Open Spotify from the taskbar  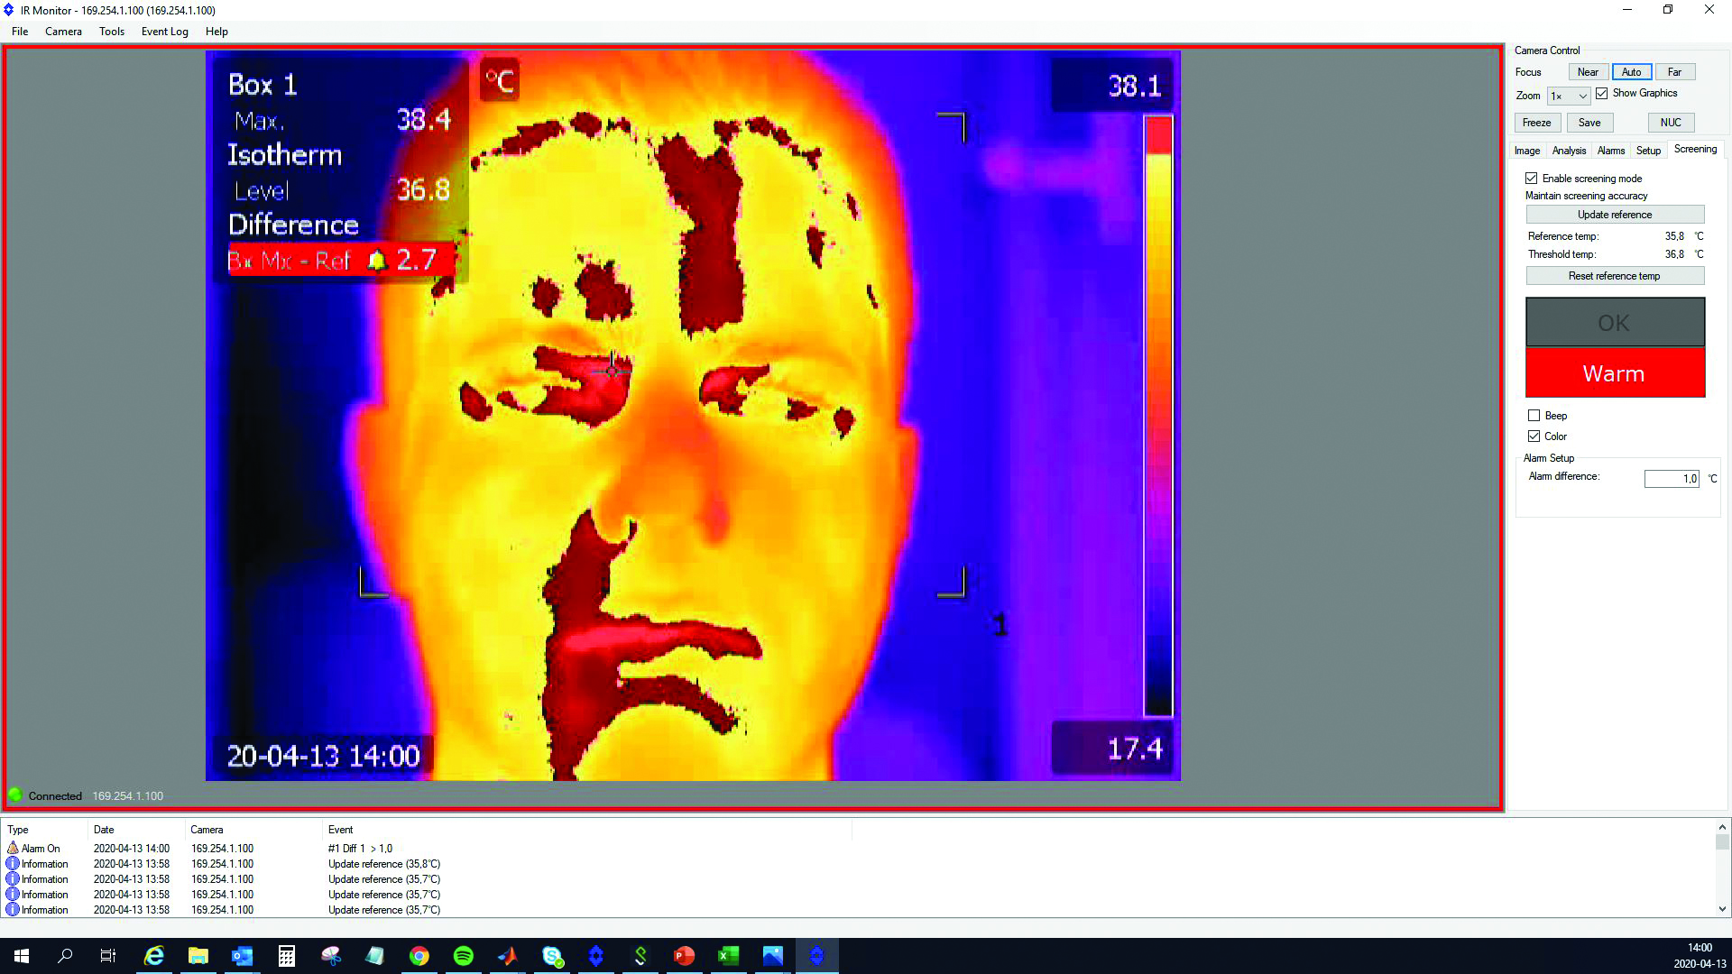point(464,955)
